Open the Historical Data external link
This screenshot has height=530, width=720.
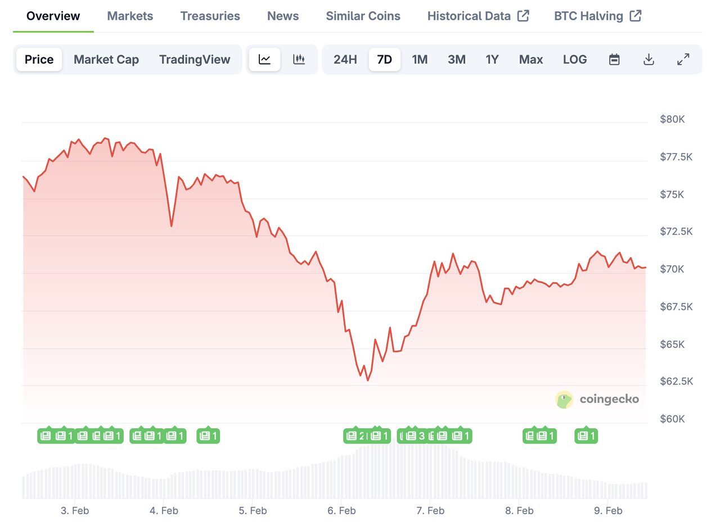click(x=478, y=16)
